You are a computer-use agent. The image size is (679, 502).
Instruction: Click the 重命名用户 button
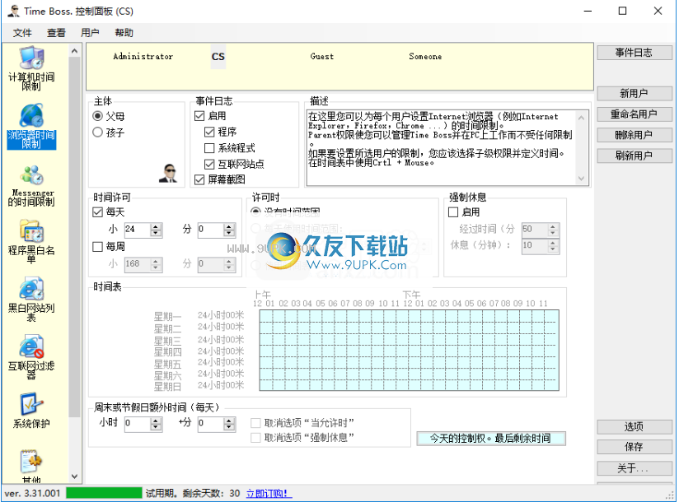click(x=635, y=114)
